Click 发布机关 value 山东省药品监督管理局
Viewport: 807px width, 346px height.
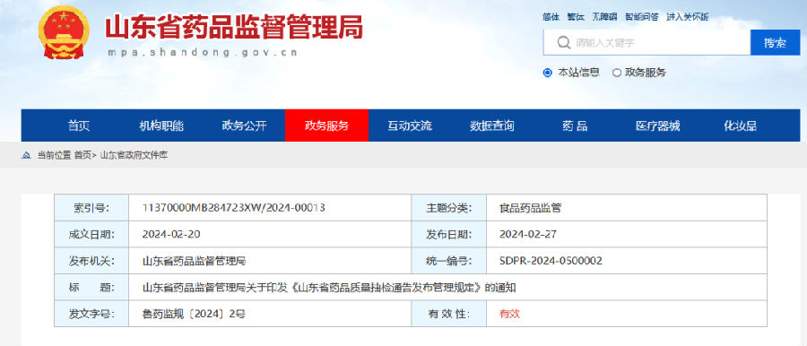click(194, 261)
